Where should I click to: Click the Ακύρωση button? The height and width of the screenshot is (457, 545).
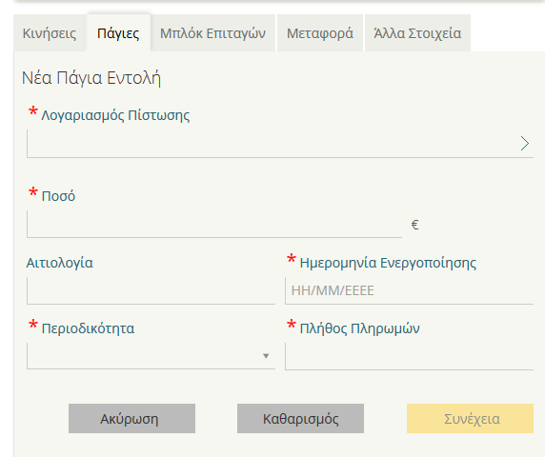coord(131,419)
